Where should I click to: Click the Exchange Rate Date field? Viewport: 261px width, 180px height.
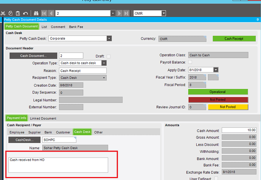click(x=239, y=172)
